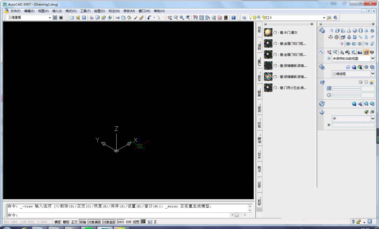Open the 工具(T) menu
Viewport: 379px width, 229px height.
(x=85, y=11)
